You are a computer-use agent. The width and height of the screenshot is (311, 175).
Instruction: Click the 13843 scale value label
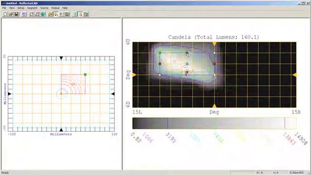pos(289,139)
